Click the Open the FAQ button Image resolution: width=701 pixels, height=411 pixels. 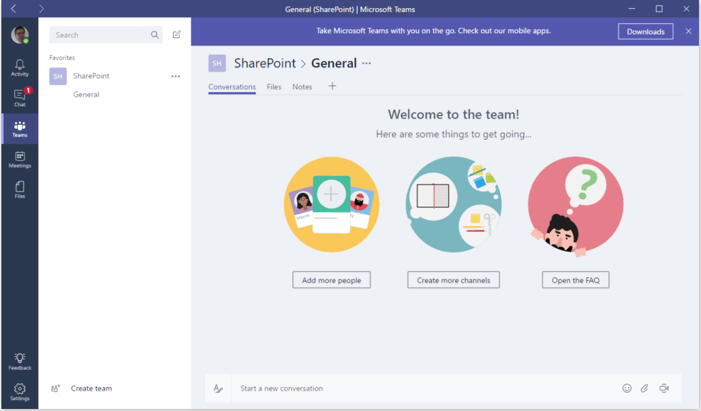[x=576, y=280]
